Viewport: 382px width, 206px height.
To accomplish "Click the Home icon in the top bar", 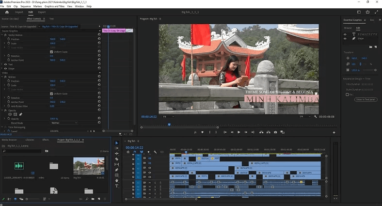I will [7, 12].
